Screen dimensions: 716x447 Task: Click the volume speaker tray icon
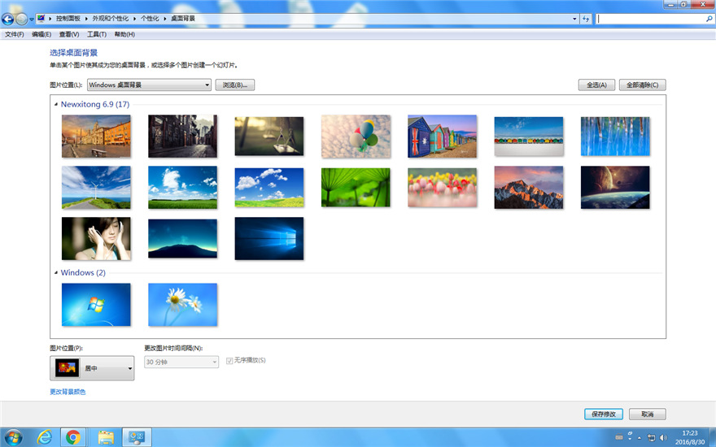pos(663,438)
